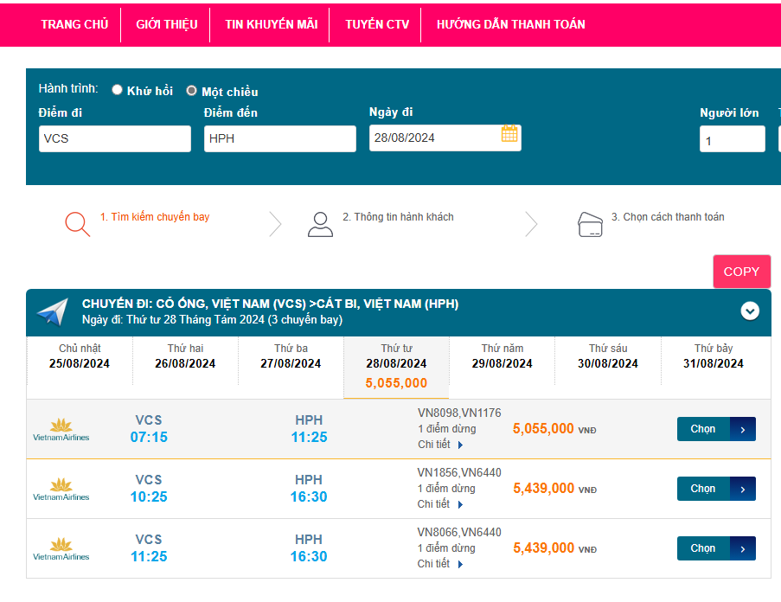Expand Chi tiết for flight VN8066,VN6440
The image size is (781, 602).
(x=440, y=564)
